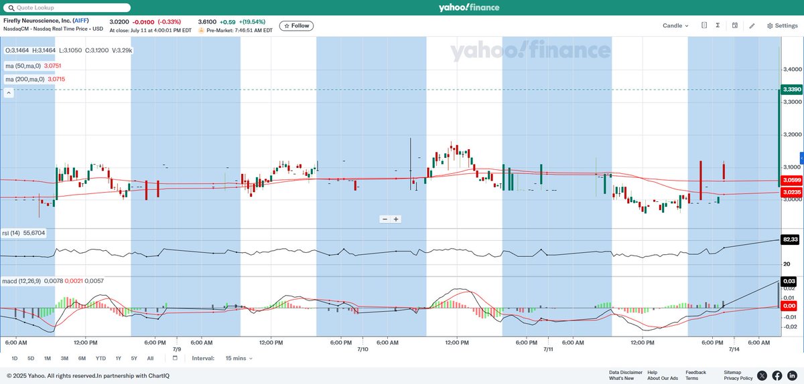Open the Candle chart type dropdown
Viewport: 804px width, 384px height.
click(675, 25)
